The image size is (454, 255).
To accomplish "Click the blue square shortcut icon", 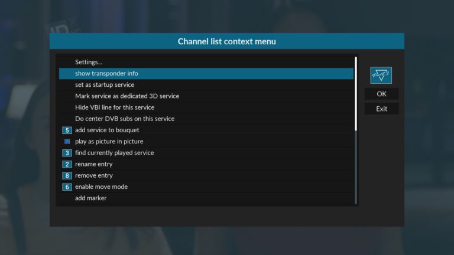I will pos(67,142).
